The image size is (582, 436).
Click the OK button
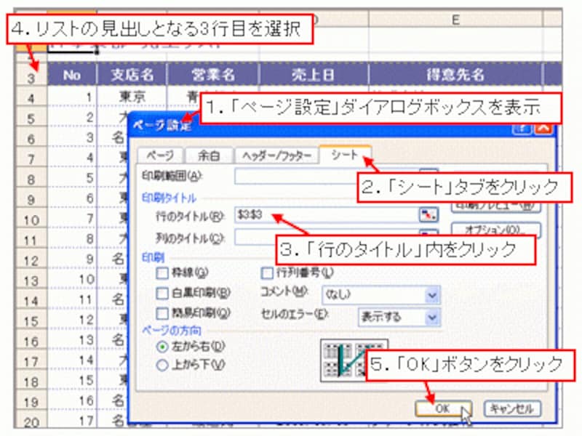(x=443, y=408)
